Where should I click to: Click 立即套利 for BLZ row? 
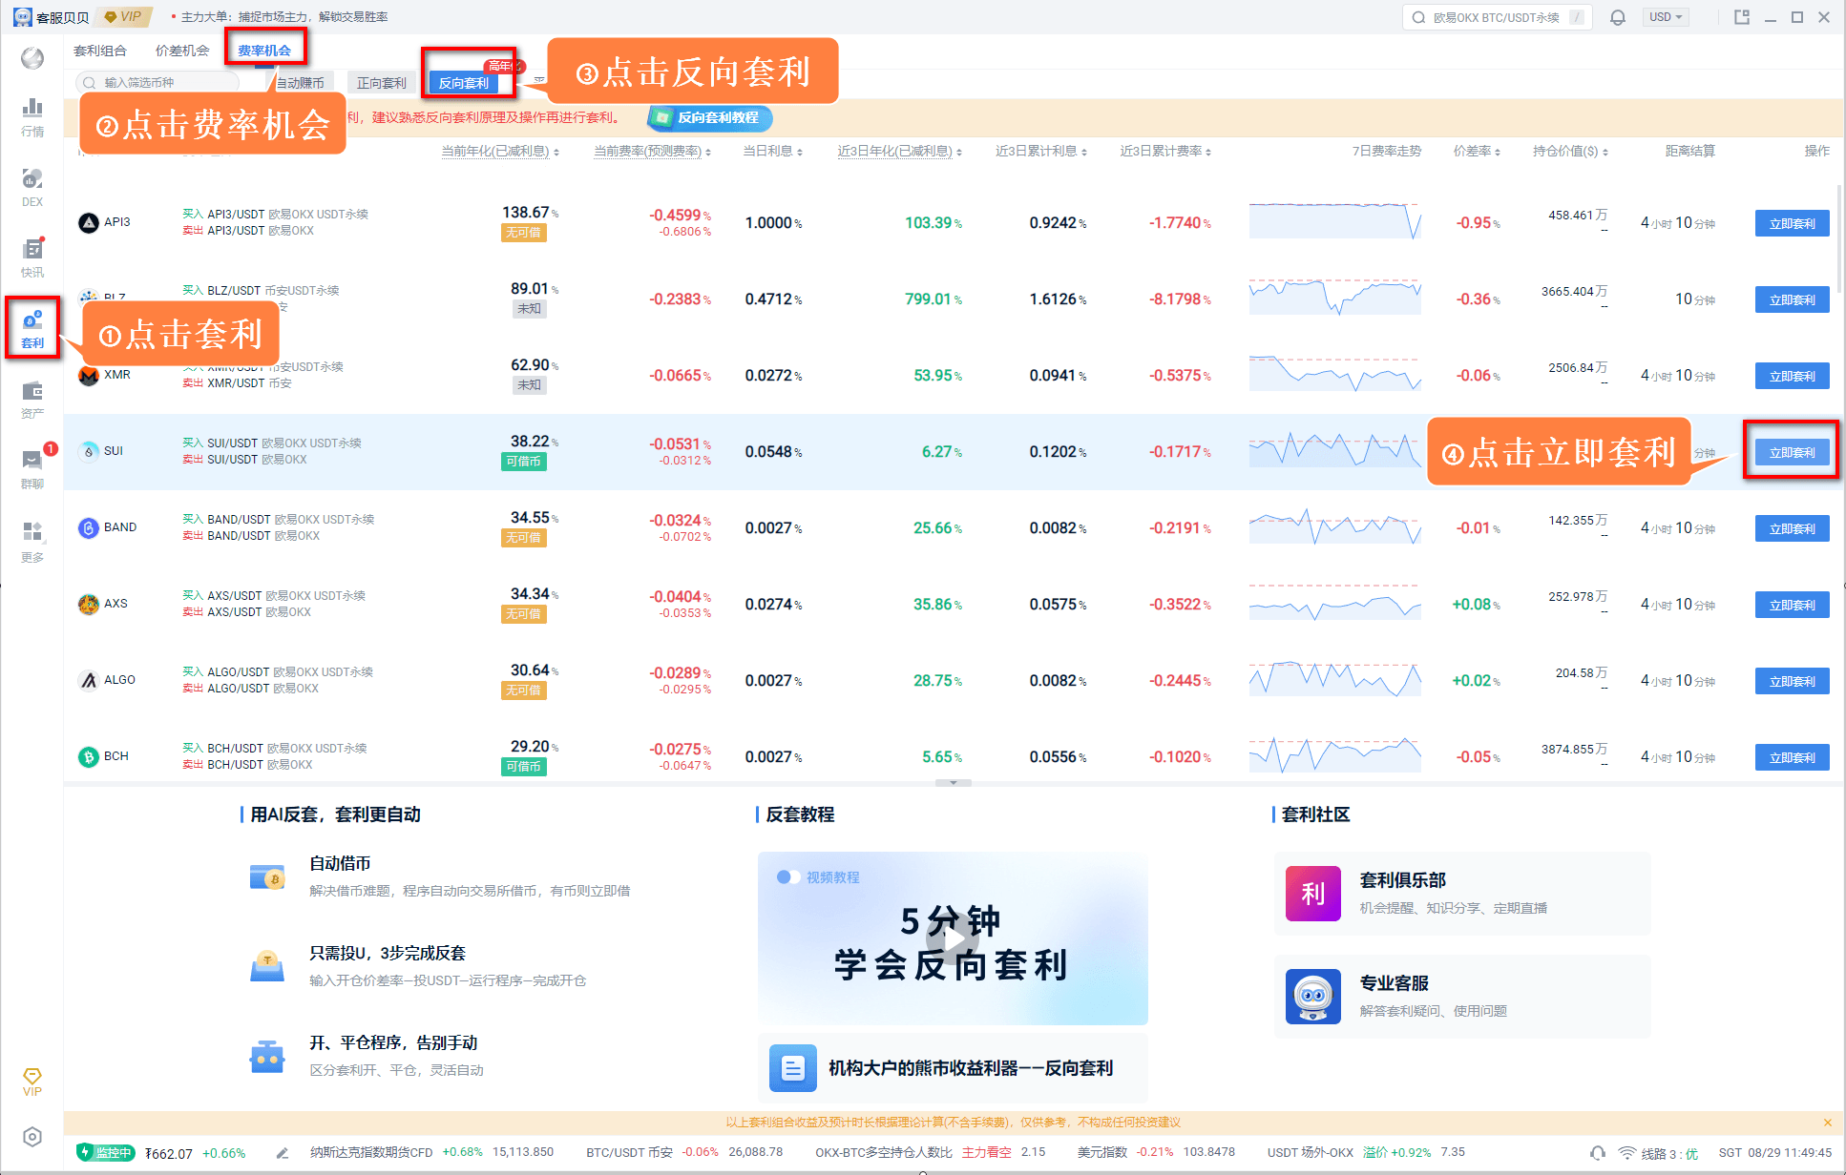pos(1793,299)
